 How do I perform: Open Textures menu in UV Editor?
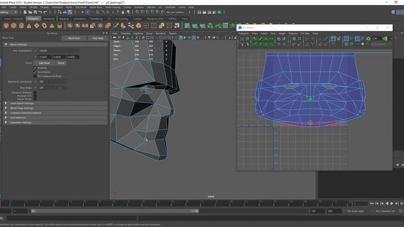293,33
